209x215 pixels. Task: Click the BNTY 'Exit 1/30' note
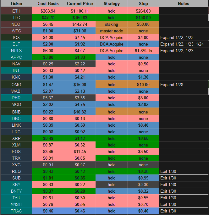pyautogui.click(x=184, y=191)
